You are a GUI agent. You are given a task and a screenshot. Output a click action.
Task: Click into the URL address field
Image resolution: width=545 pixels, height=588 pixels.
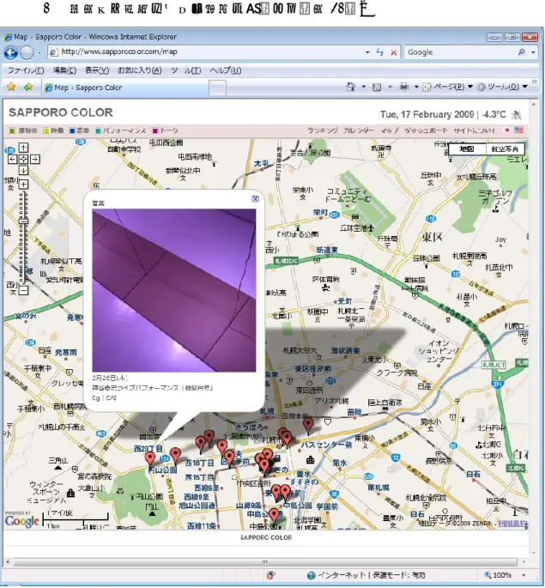click(206, 52)
